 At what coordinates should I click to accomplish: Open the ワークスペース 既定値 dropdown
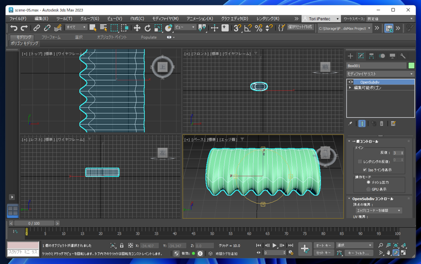tap(390, 19)
